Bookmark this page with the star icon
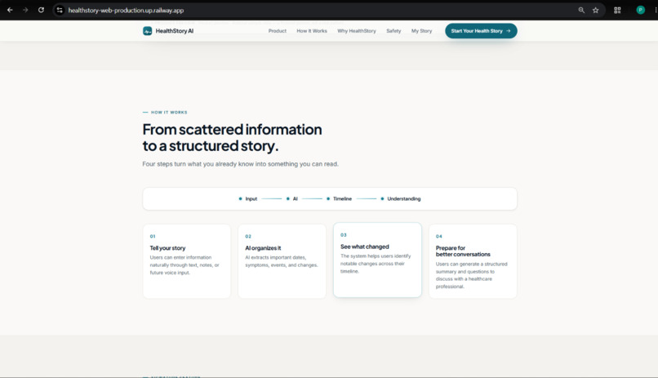Viewport: 658px width, 378px height. [x=595, y=10]
